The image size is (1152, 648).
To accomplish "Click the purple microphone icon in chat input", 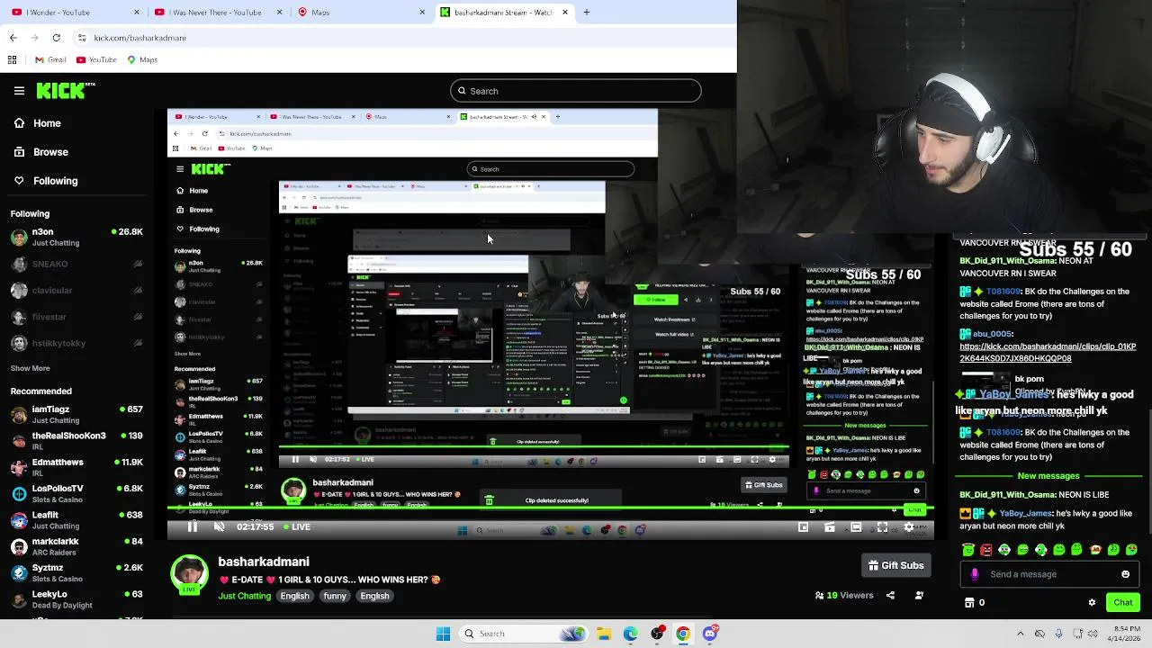I will [975, 574].
